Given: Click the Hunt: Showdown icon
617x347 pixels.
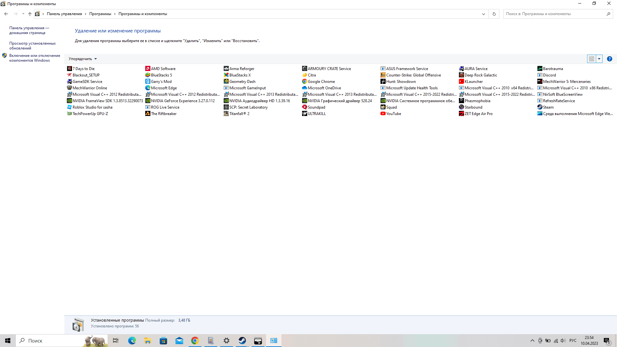Looking at the screenshot, I should pyautogui.click(x=383, y=81).
